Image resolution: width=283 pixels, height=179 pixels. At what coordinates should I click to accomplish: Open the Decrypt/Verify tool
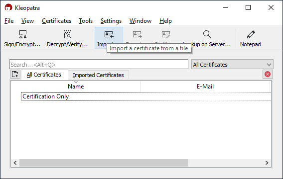tap(67, 38)
